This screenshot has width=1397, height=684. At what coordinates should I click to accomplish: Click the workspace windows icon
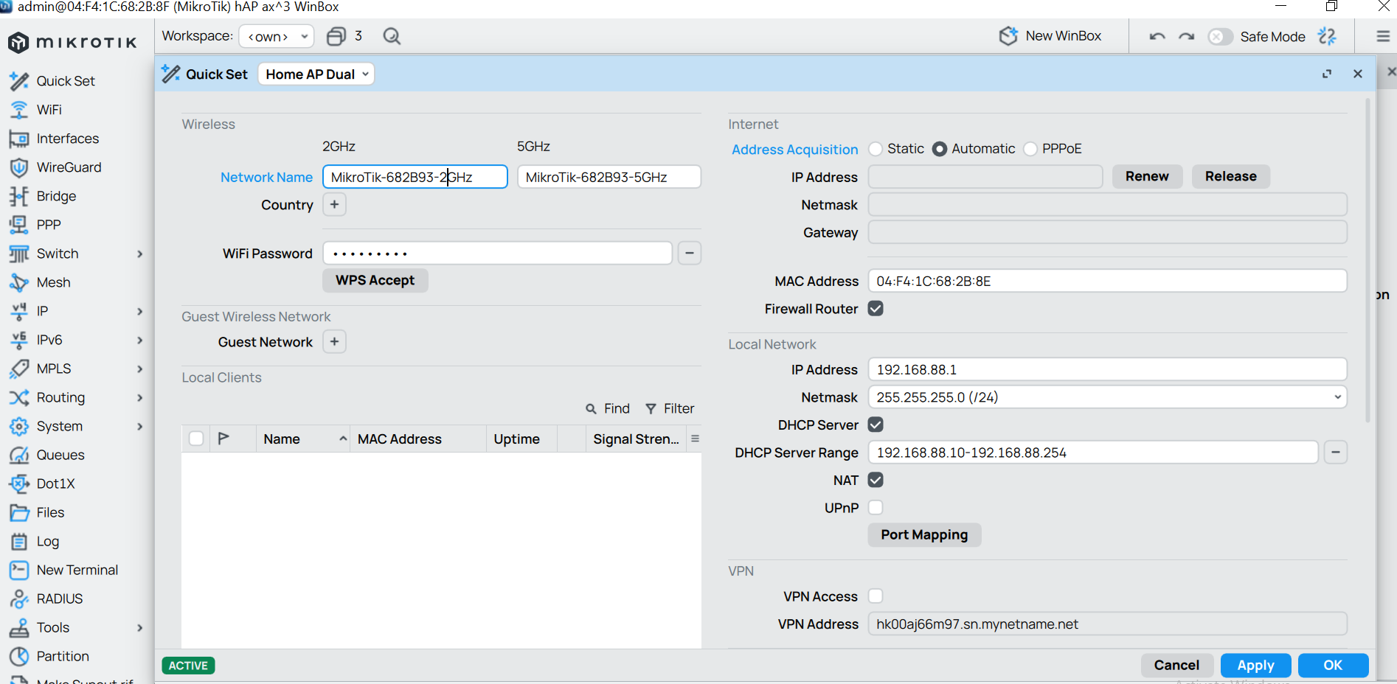pos(336,36)
